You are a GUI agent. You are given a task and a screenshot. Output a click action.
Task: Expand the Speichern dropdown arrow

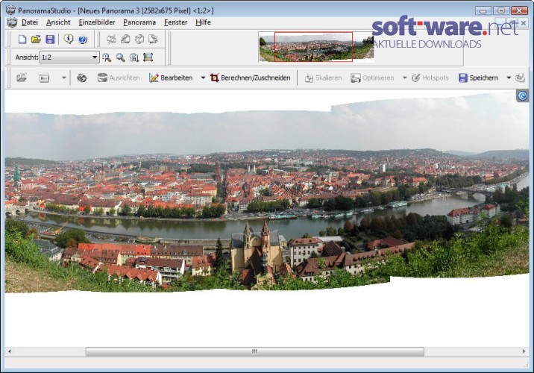[x=509, y=78]
